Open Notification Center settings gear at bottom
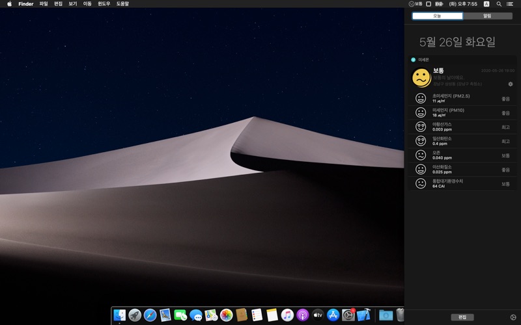The height and width of the screenshot is (325, 521). 513,317
